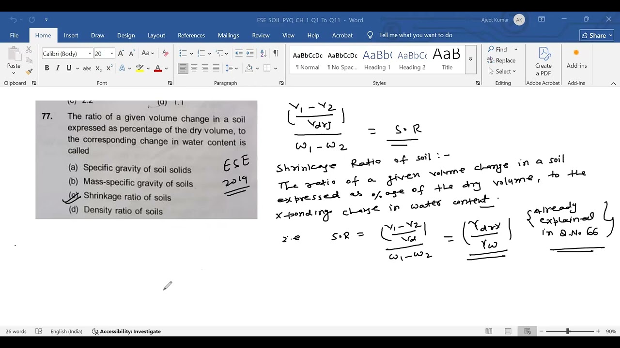Toggle Underline formatting
Image resolution: width=620 pixels, height=348 pixels.
(69, 68)
